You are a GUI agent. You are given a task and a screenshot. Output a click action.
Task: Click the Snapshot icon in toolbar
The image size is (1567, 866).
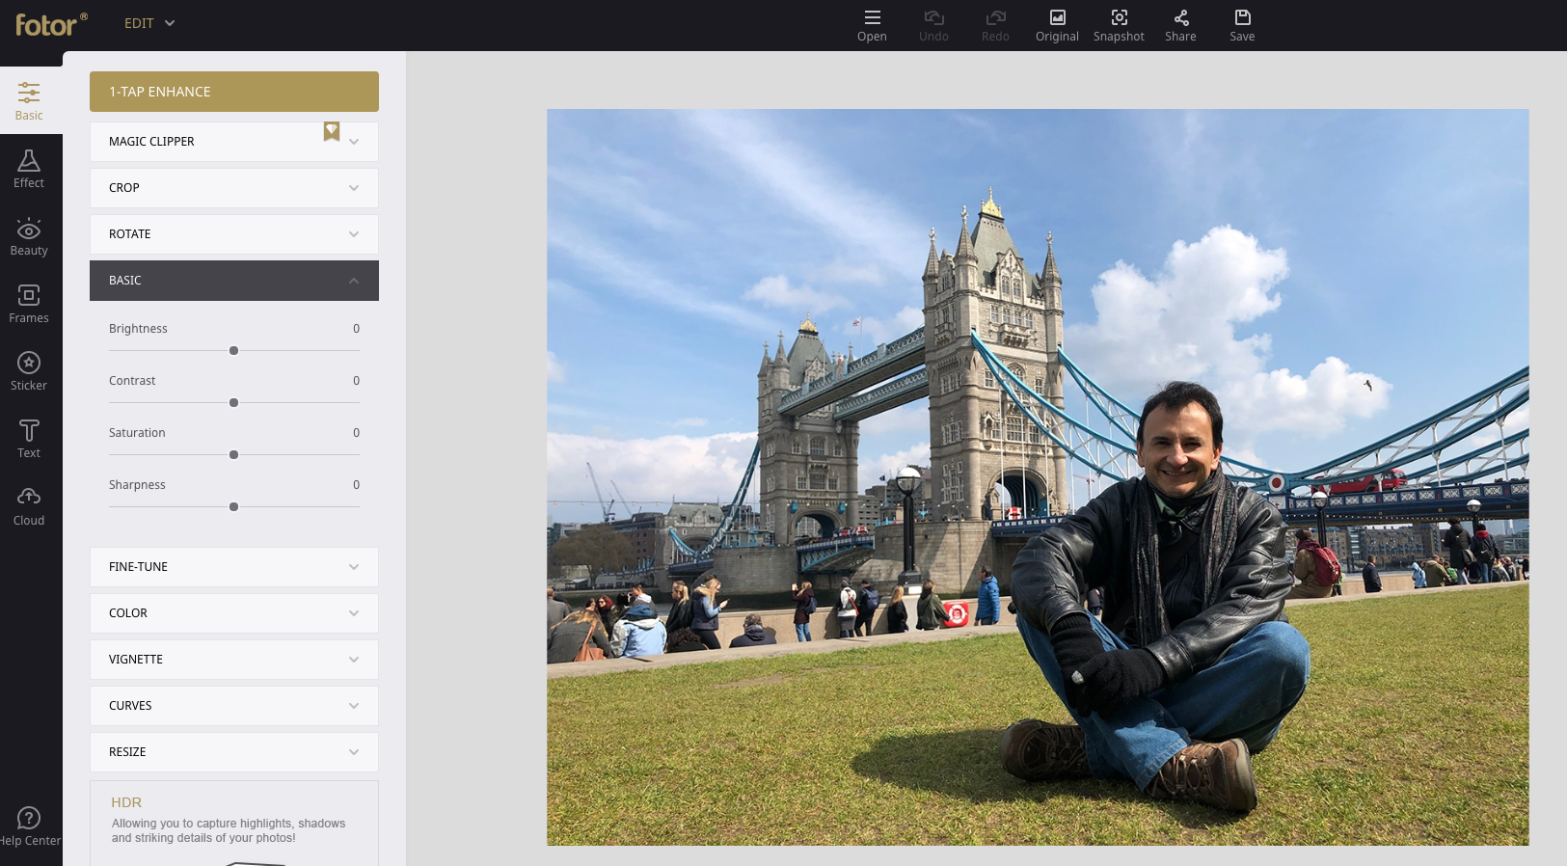tap(1119, 25)
